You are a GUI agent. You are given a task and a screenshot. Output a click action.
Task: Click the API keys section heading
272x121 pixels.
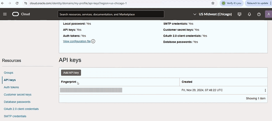pos(70,60)
